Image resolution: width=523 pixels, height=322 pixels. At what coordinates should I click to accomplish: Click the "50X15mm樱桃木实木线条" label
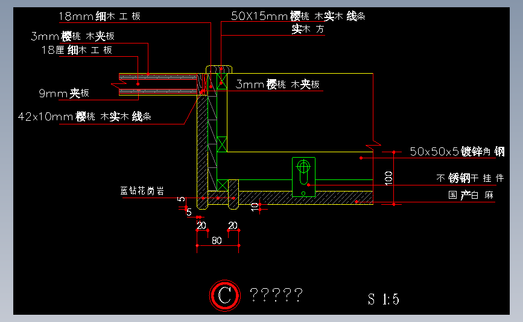click(x=298, y=16)
